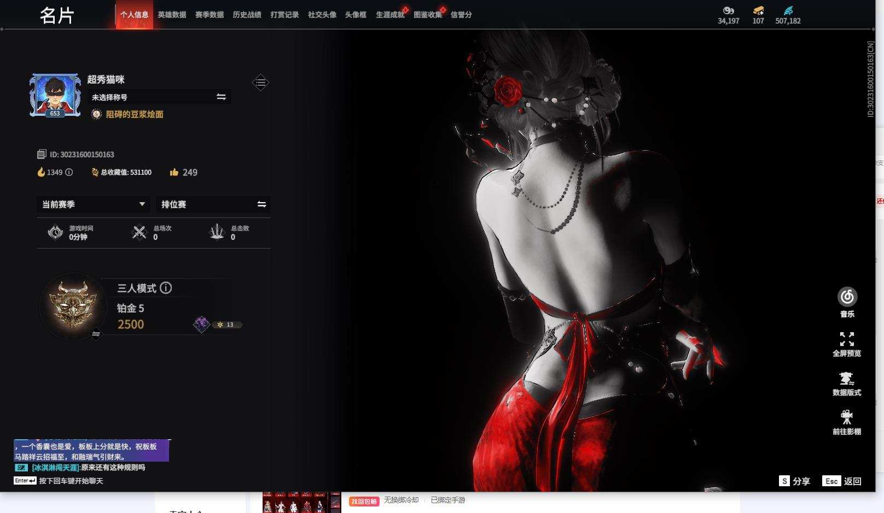Open 历史战绩 tab
This screenshot has width=884, height=513.
click(x=247, y=15)
